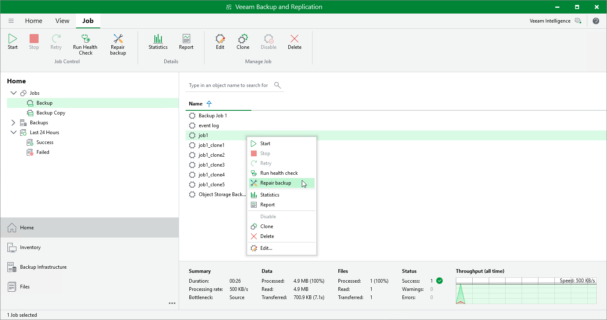Click the gear icon beside Backup Job 1
607x320 pixels.
click(192, 116)
